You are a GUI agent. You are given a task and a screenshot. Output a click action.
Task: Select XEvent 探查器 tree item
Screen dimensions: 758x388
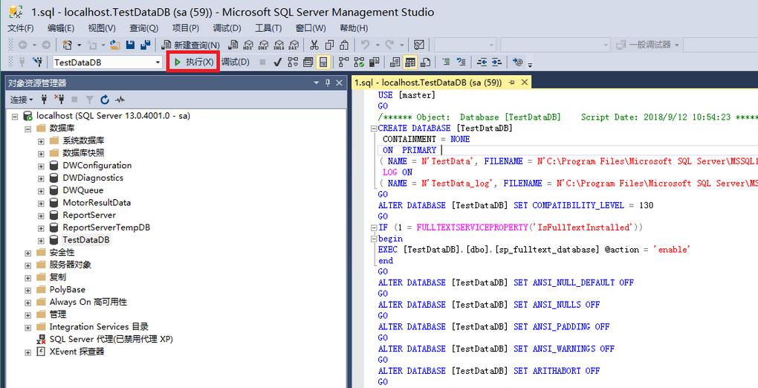coord(77,352)
